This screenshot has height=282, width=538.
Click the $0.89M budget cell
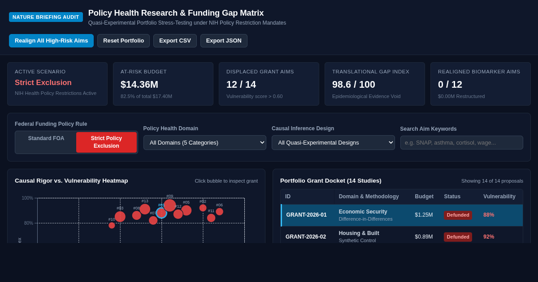point(424,237)
